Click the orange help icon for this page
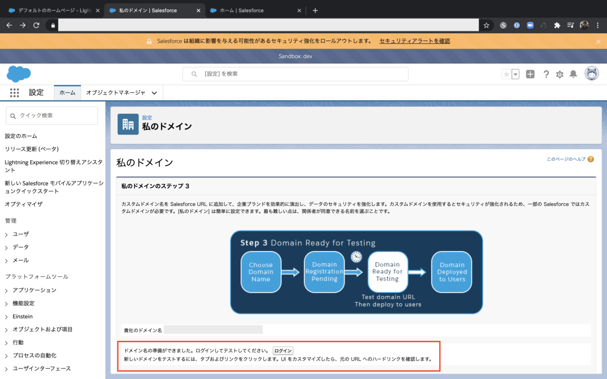 click(x=591, y=159)
